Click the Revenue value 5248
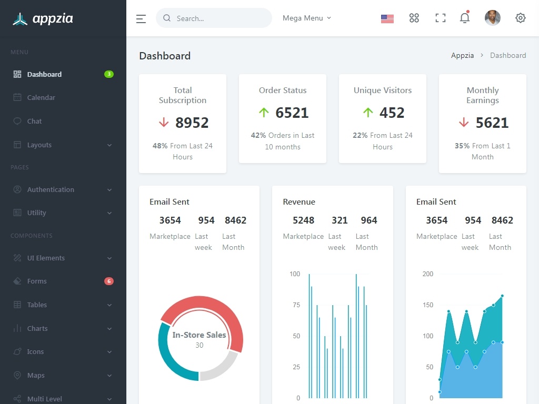The image size is (539, 404). coord(303,220)
